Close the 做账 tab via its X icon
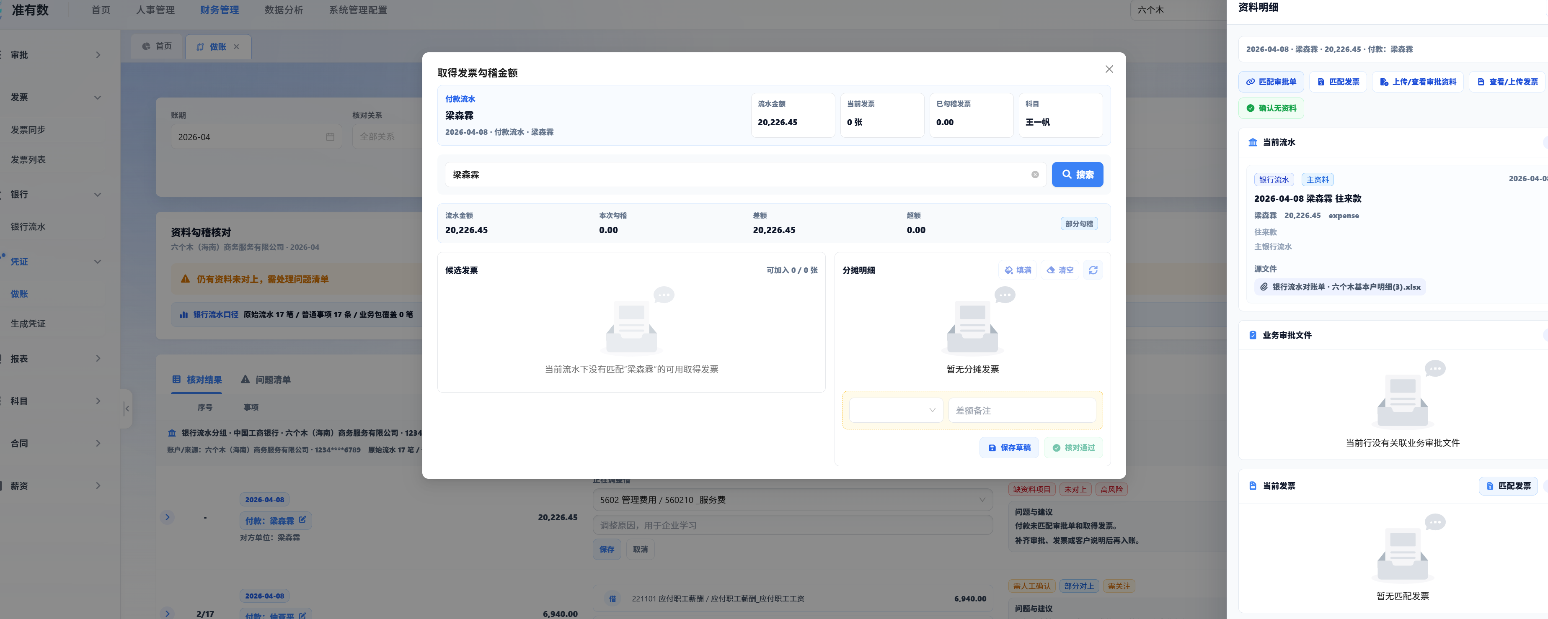The width and height of the screenshot is (1548, 619). pos(236,47)
